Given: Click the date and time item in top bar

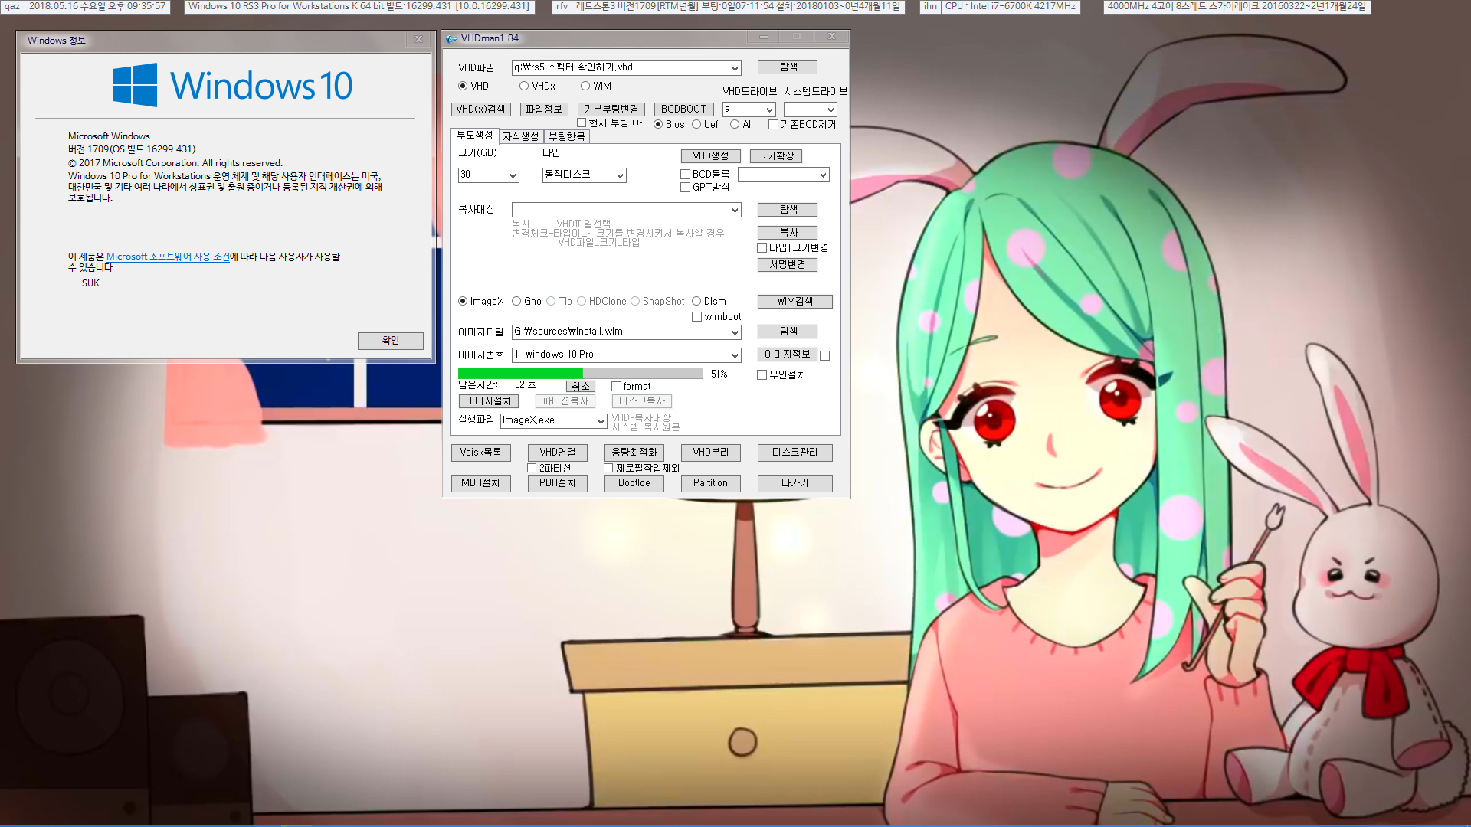Looking at the screenshot, I should (x=97, y=6).
